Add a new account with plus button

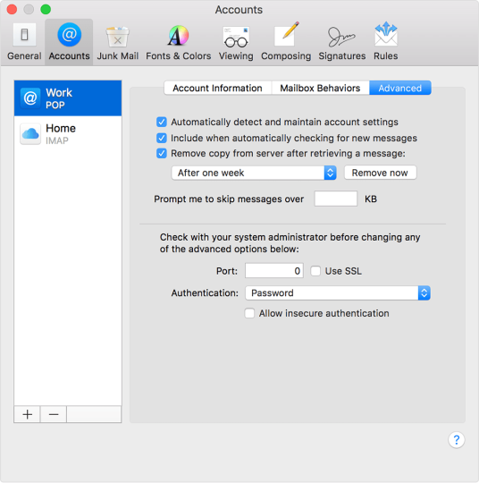pyautogui.click(x=27, y=414)
